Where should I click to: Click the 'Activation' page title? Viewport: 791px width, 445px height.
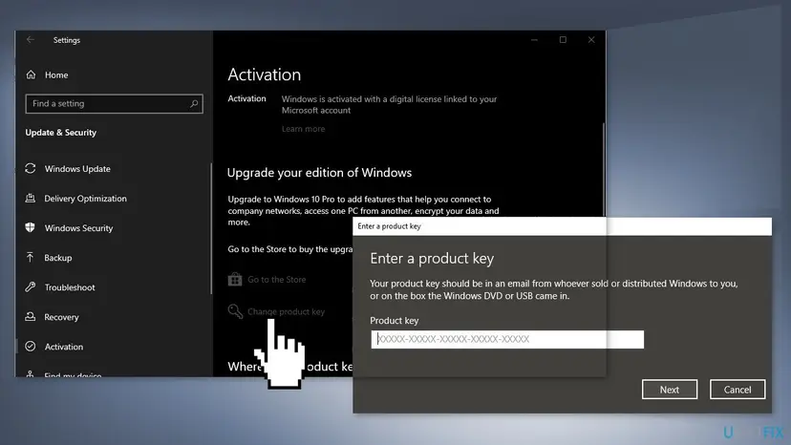(265, 74)
